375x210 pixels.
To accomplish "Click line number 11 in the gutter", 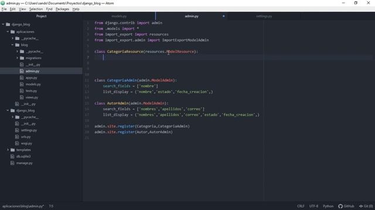I will (87, 80).
